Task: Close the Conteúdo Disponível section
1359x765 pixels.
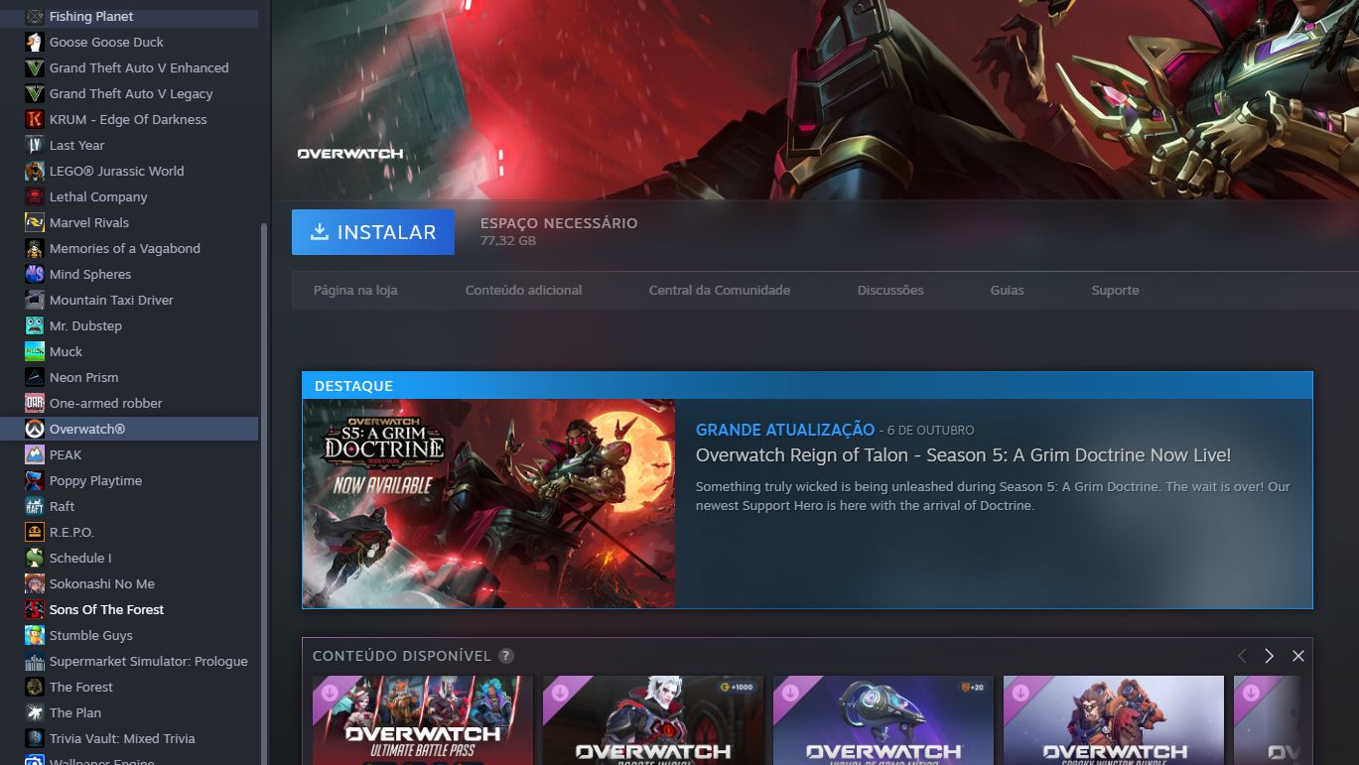Action: click(1297, 656)
